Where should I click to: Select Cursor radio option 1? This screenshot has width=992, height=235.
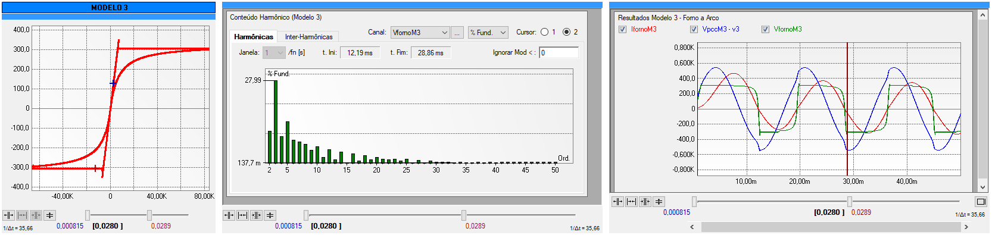[x=544, y=32]
